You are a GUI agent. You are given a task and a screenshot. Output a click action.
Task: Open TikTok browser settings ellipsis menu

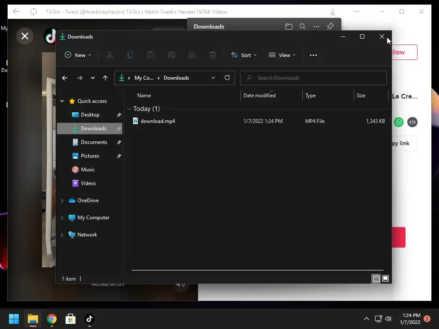click(x=356, y=12)
